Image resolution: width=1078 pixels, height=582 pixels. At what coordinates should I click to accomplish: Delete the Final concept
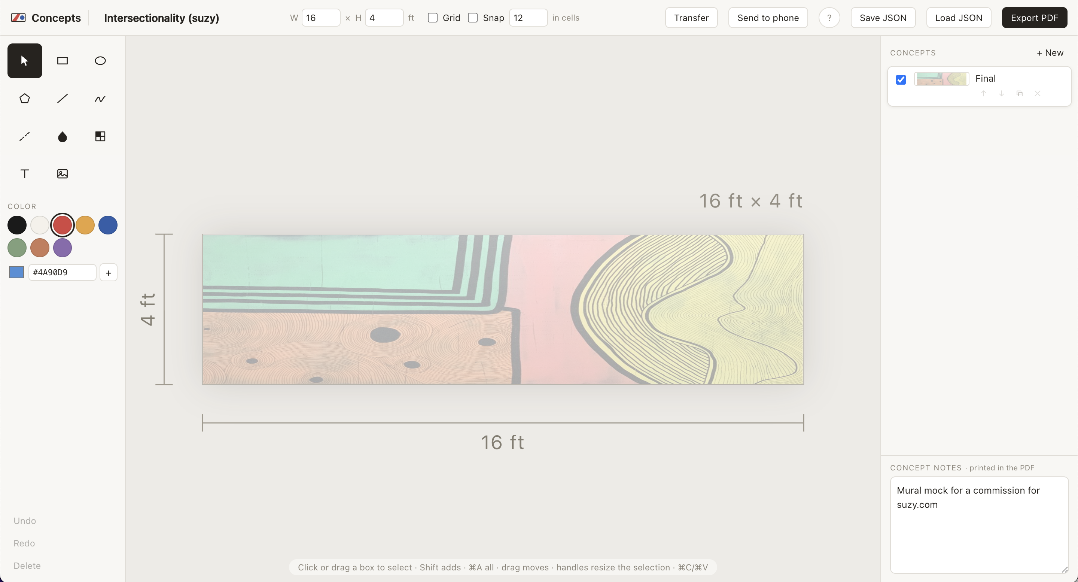(x=1038, y=93)
